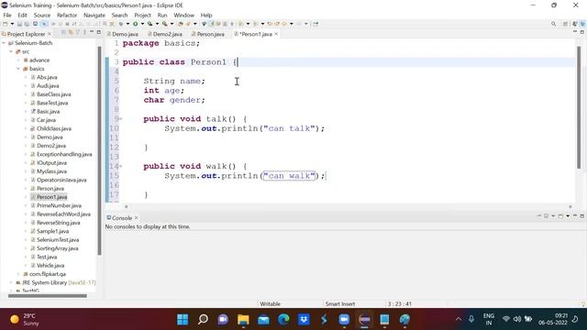Open New file dropdown arrow

point(12,24)
